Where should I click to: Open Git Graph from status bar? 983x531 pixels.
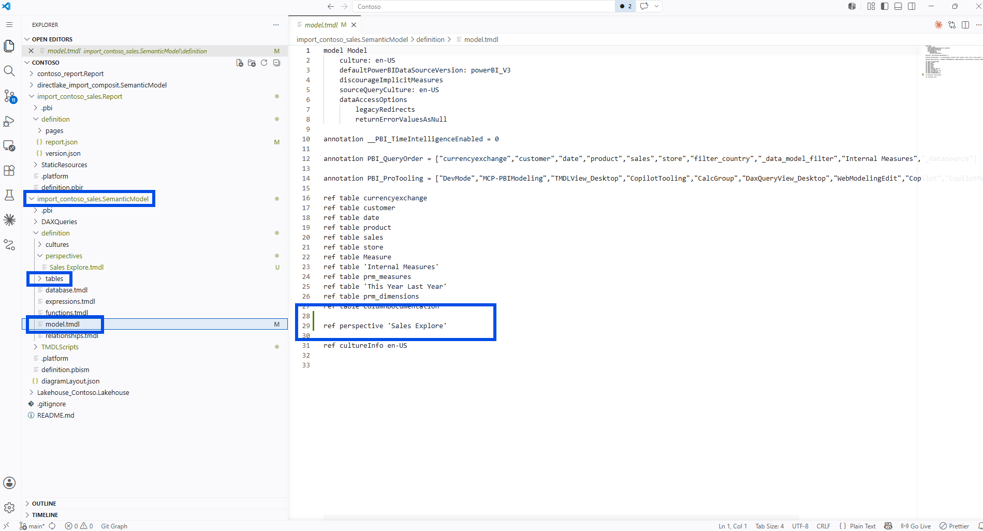[x=114, y=526]
